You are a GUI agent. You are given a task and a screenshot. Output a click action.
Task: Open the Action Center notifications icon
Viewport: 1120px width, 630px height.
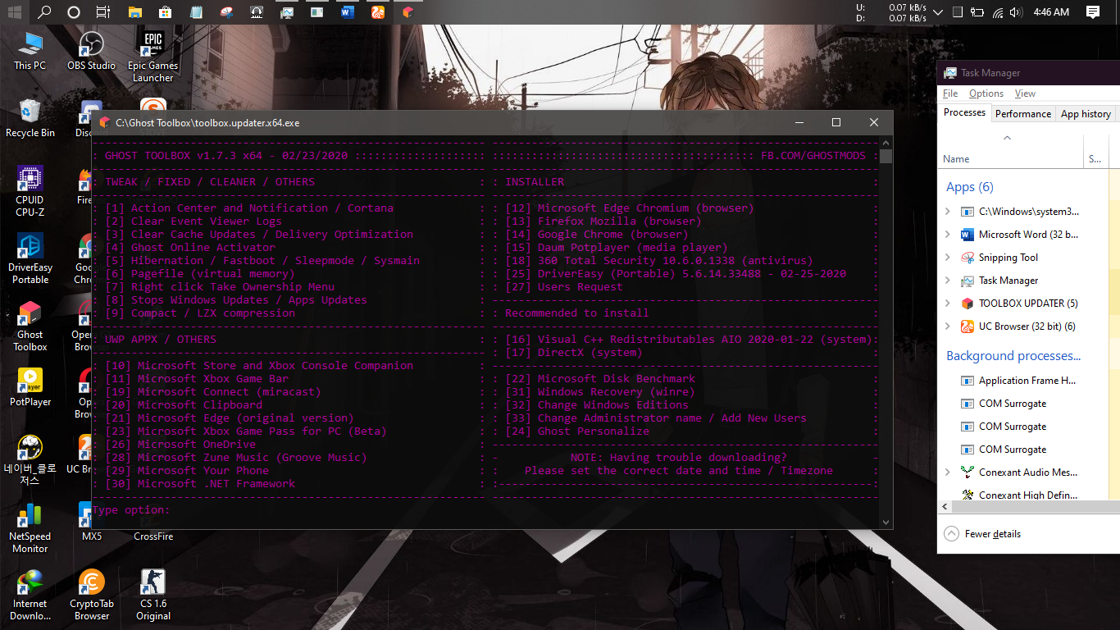tap(1093, 12)
